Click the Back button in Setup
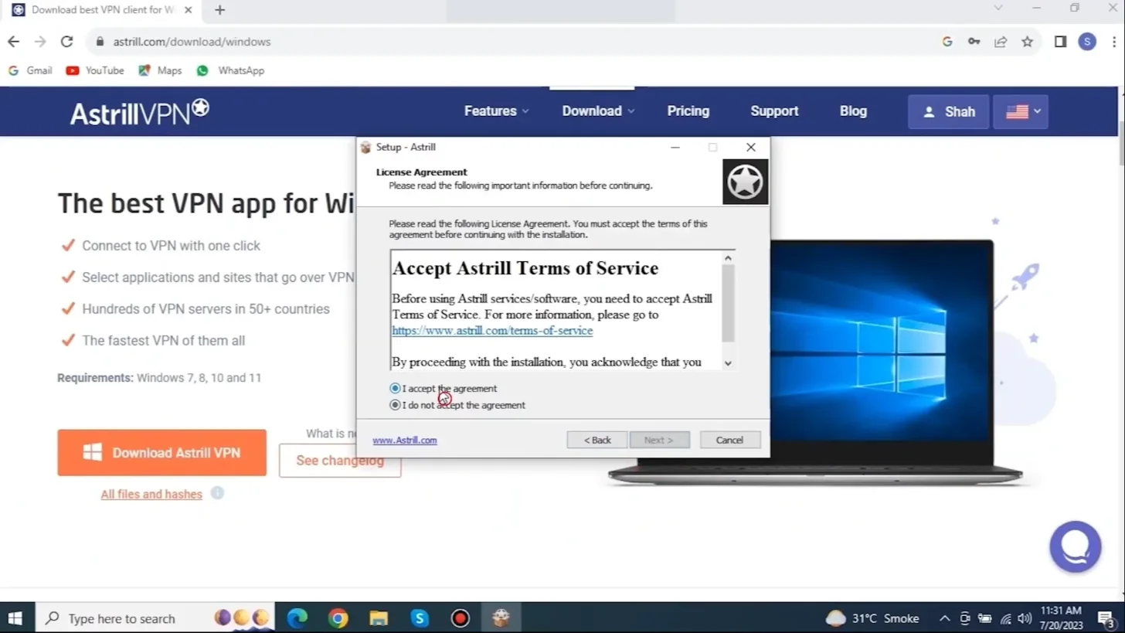The image size is (1125, 633). [597, 440]
